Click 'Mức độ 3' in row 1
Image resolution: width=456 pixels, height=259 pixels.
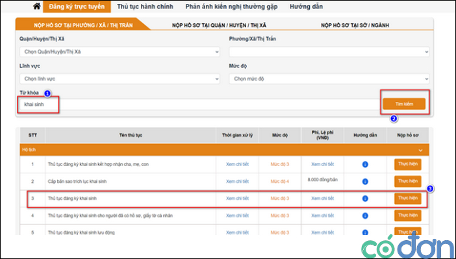(280, 164)
